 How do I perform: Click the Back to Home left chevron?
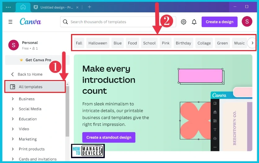[12, 74]
